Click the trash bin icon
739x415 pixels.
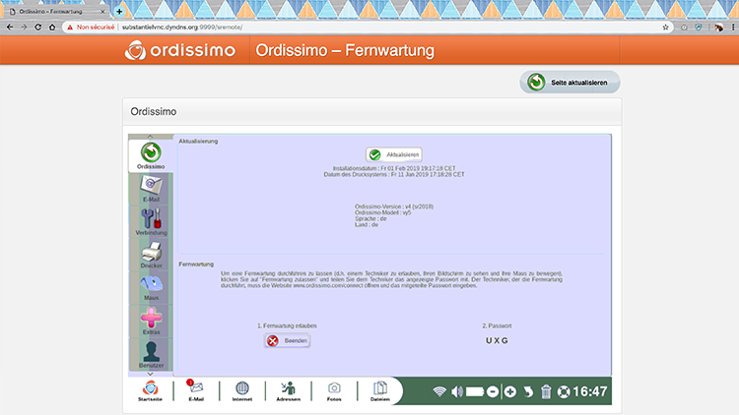pyautogui.click(x=546, y=391)
